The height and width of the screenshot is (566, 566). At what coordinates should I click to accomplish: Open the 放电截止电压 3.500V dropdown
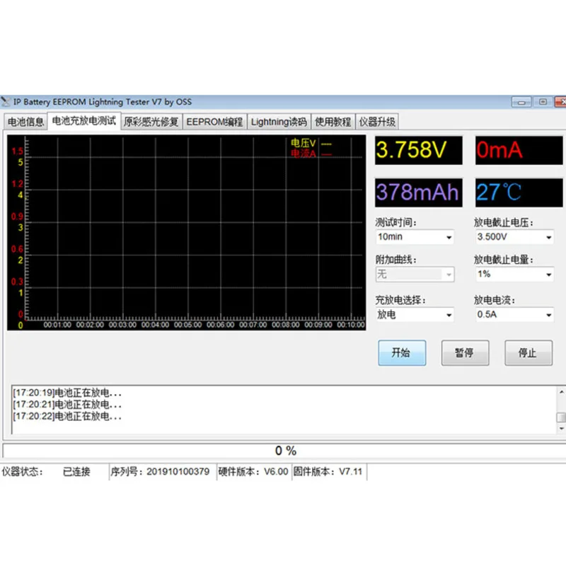(x=514, y=237)
